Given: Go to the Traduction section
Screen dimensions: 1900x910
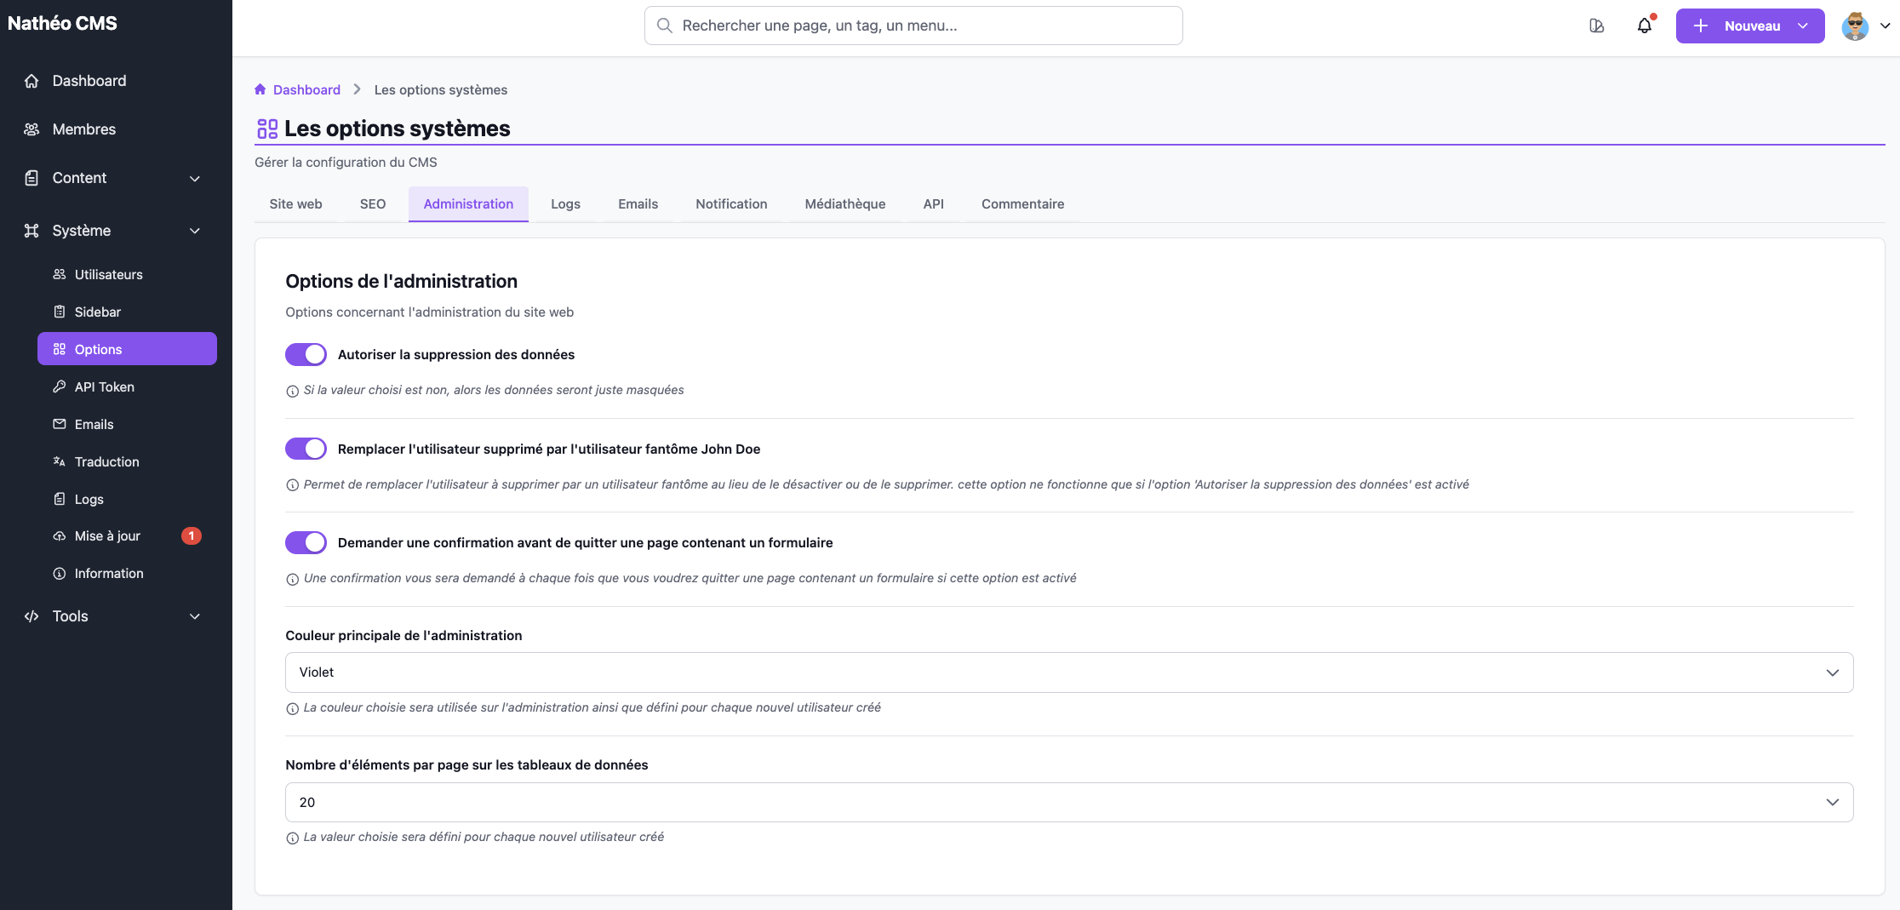Looking at the screenshot, I should [x=106, y=461].
